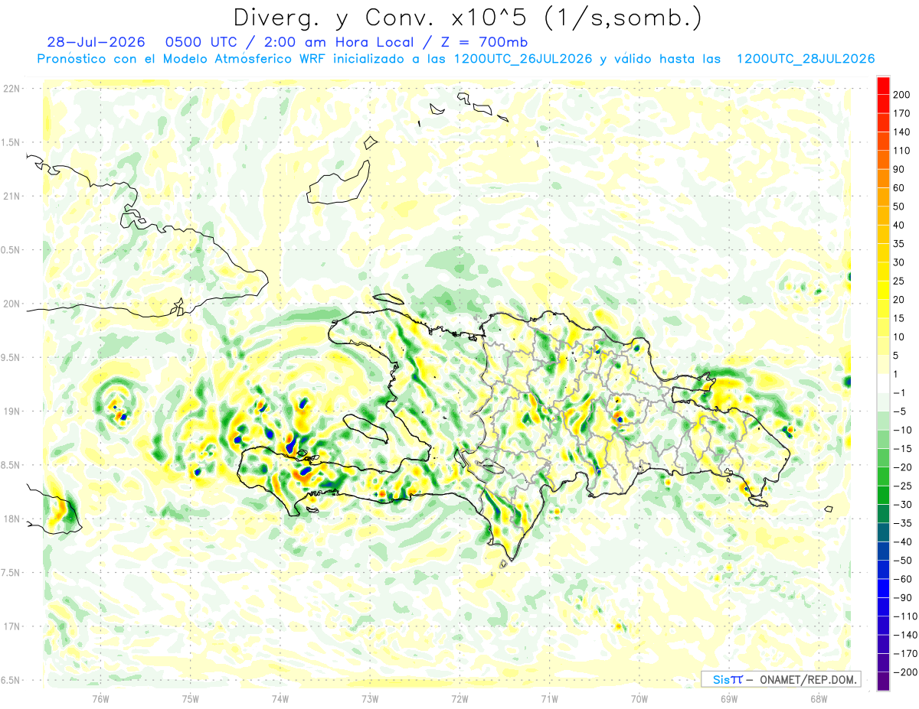The image size is (919, 709).
Task: Click the blue colorbar segment between -60 and -90
Action: coord(883,588)
